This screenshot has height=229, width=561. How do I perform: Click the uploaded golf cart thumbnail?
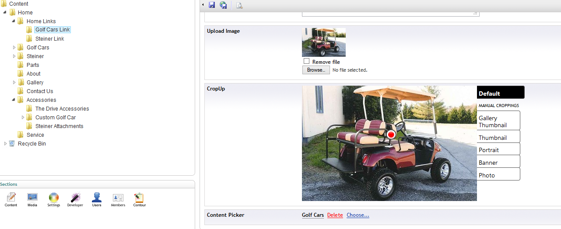324,42
